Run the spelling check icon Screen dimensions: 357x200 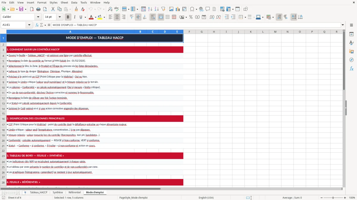pyautogui.click(x=116, y=9)
